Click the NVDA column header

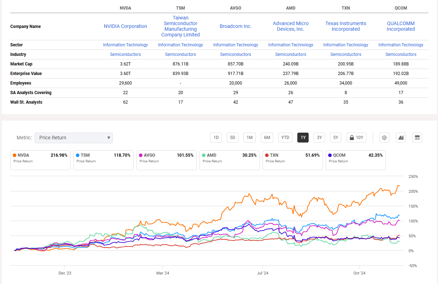tap(125, 8)
